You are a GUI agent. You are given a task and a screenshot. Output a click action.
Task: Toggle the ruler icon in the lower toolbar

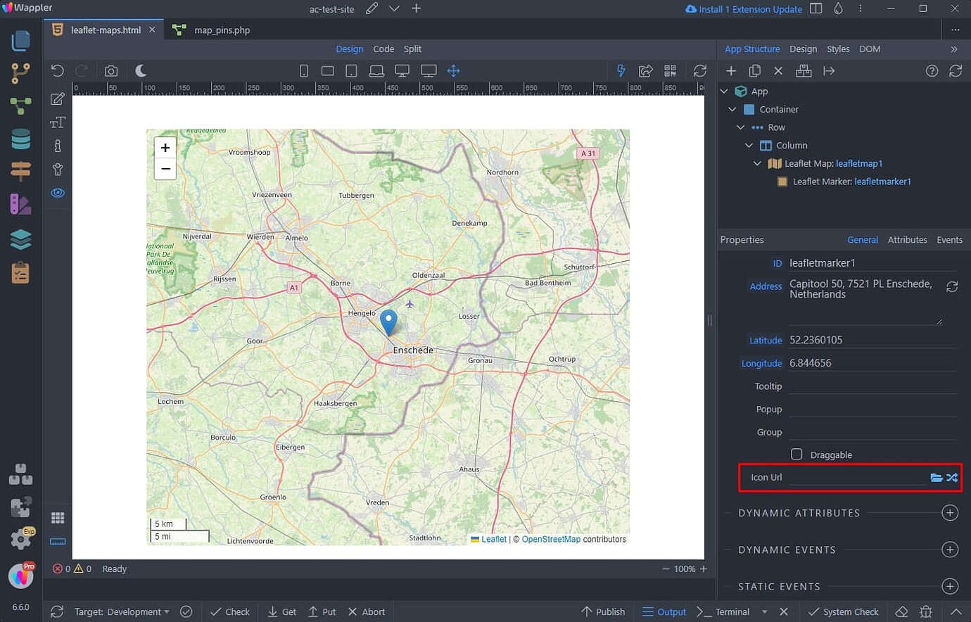(58, 540)
